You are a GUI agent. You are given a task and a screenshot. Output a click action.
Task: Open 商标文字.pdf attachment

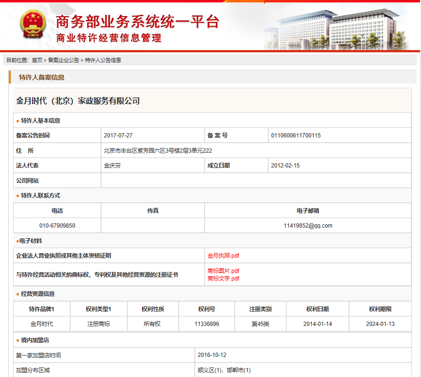(x=223, y=278)
